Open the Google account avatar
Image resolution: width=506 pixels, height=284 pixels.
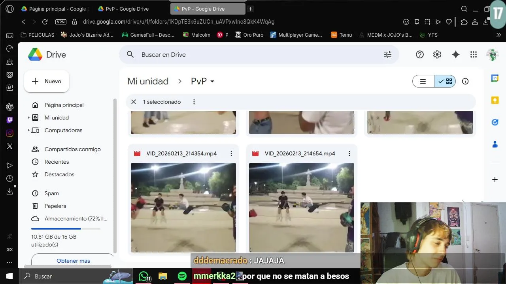pyautogui.click(x=492, y=55)
